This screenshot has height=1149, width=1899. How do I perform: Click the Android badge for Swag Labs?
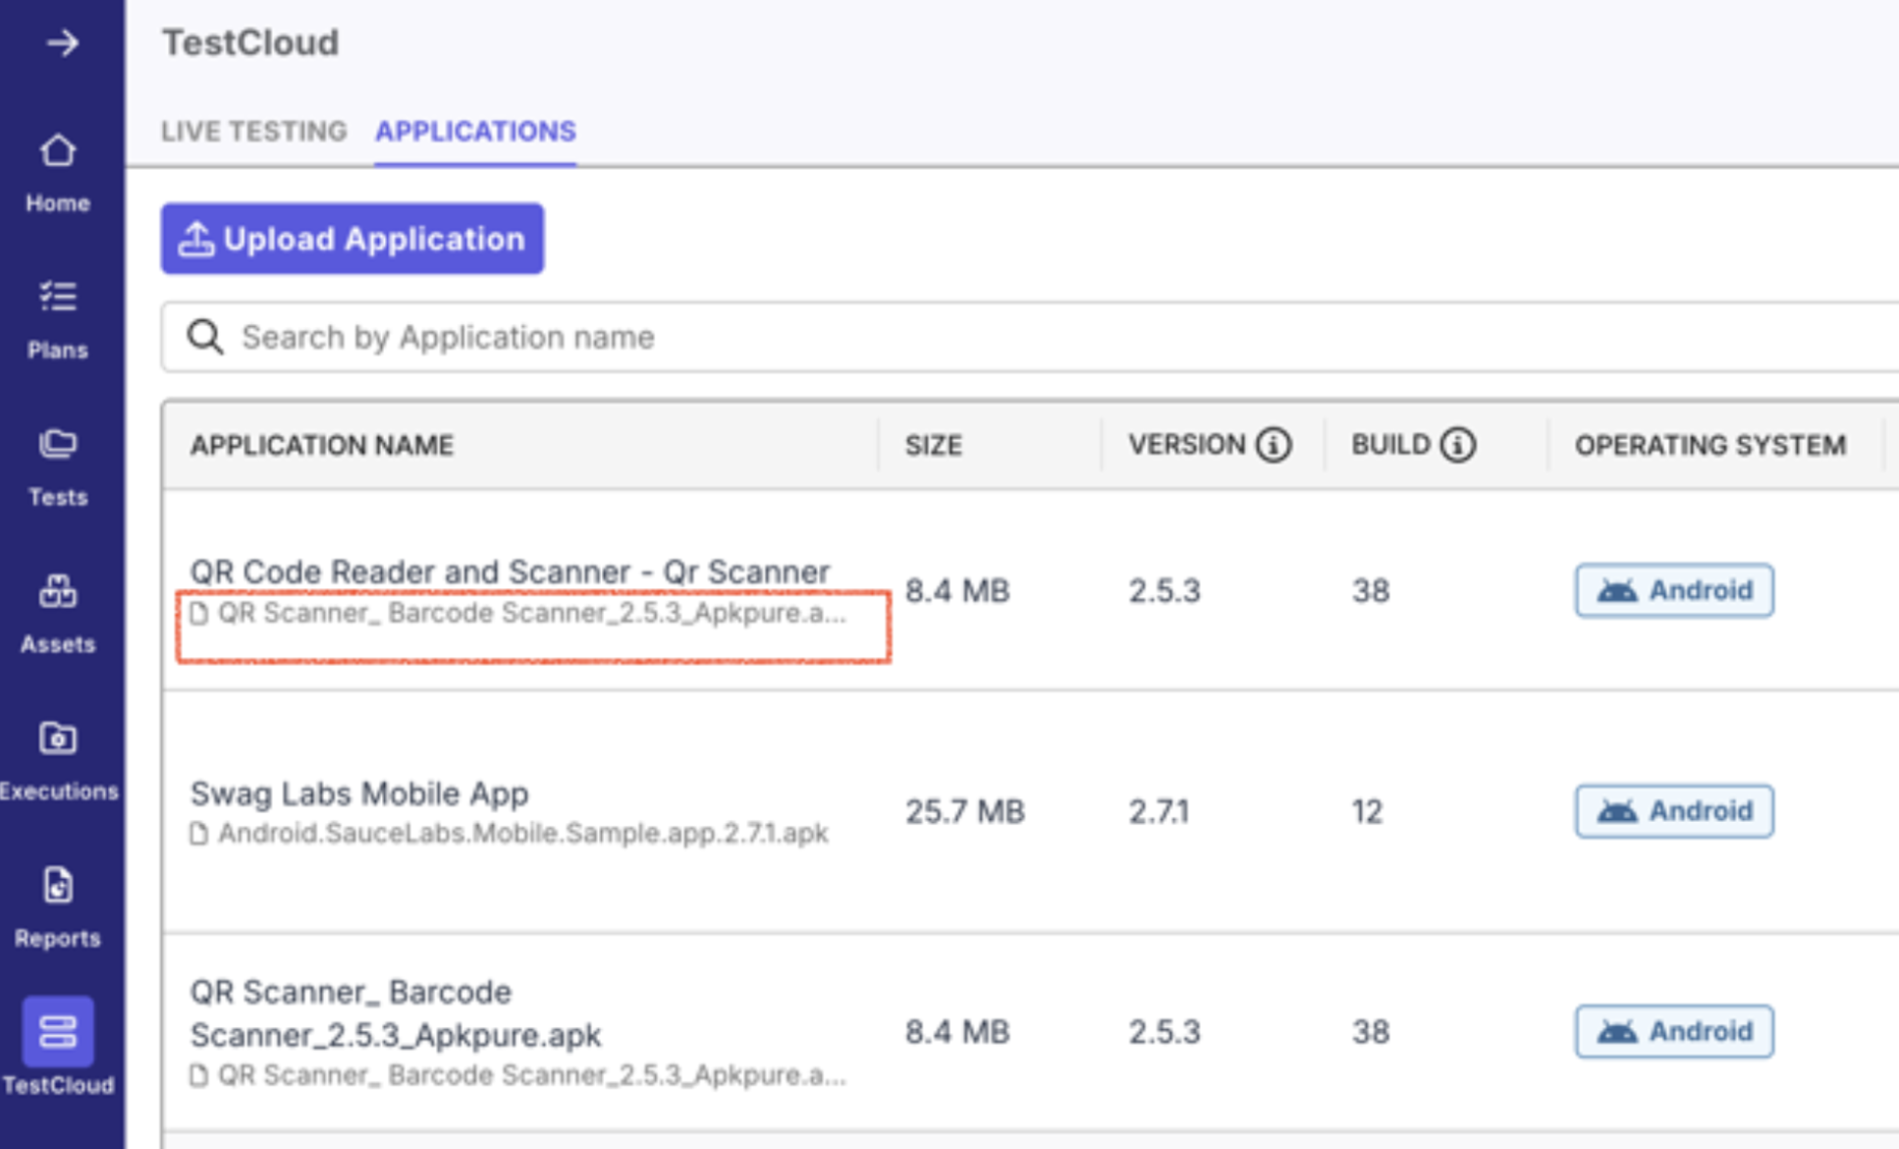[x=1674, y=811]
